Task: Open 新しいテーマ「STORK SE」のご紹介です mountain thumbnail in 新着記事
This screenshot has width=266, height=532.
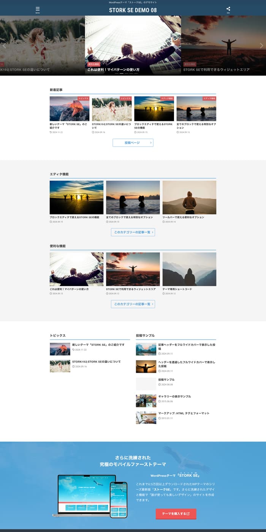Action: [70, 109]
